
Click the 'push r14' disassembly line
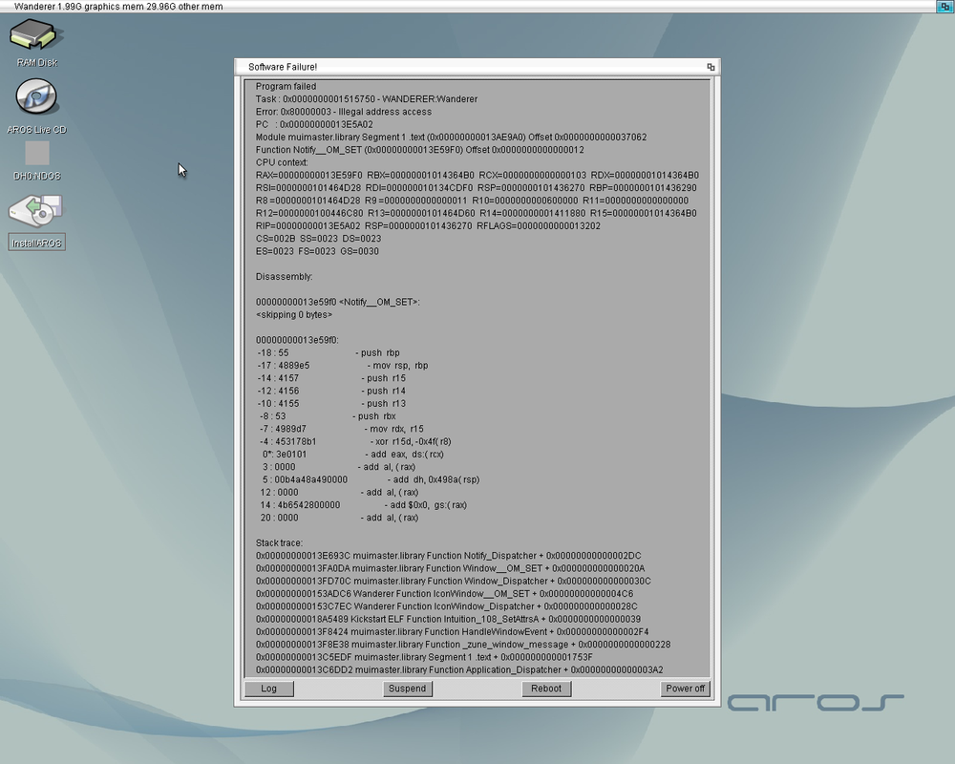coord(331,392)
